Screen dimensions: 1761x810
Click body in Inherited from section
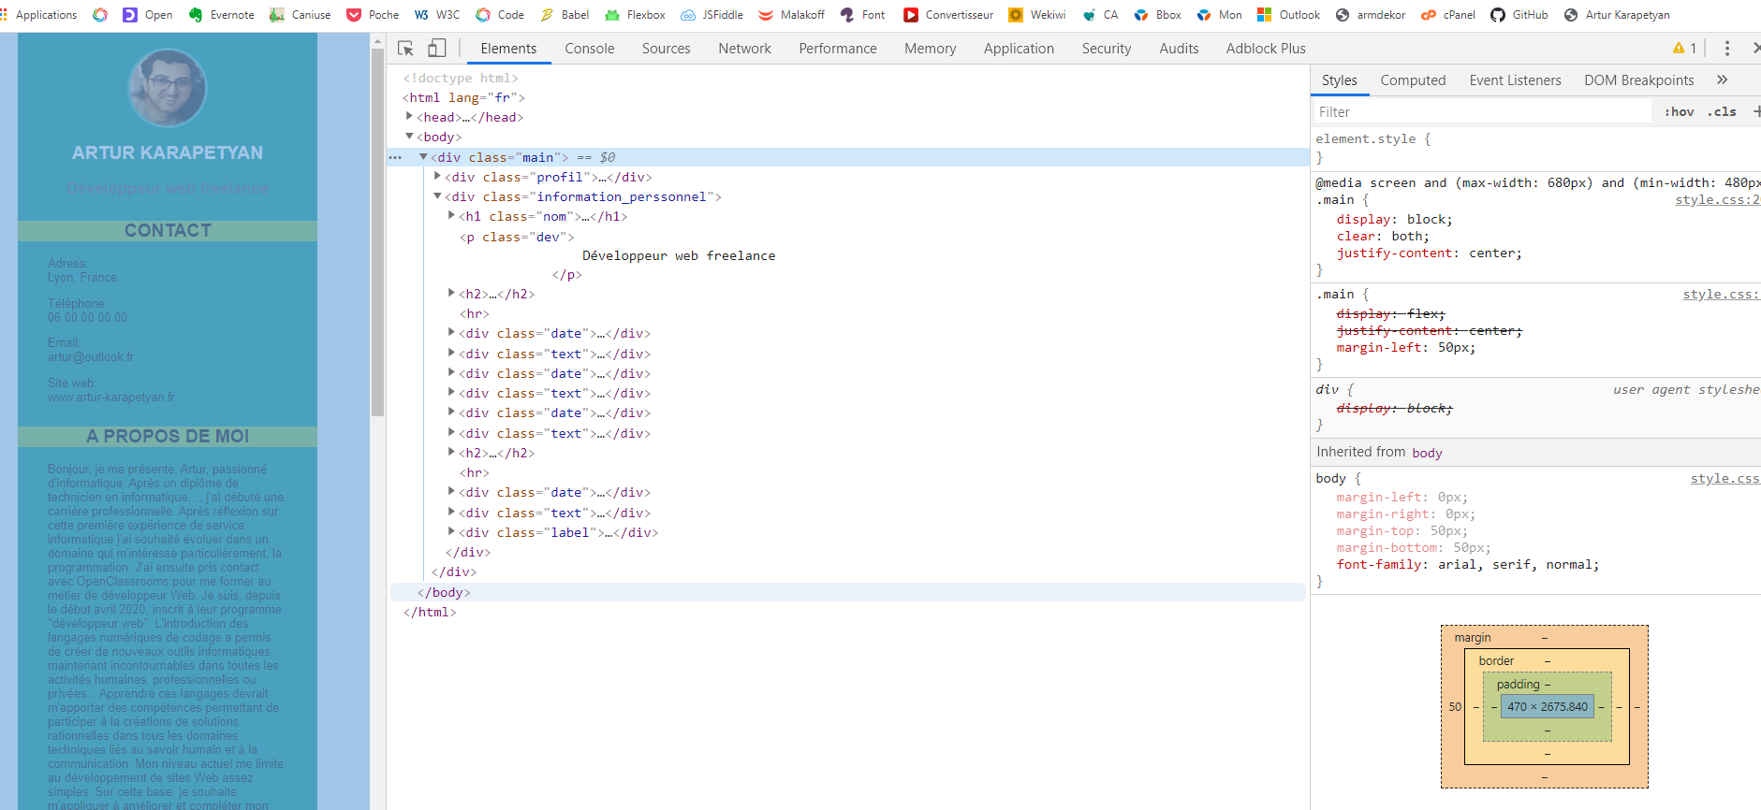tap(1427, 453)
